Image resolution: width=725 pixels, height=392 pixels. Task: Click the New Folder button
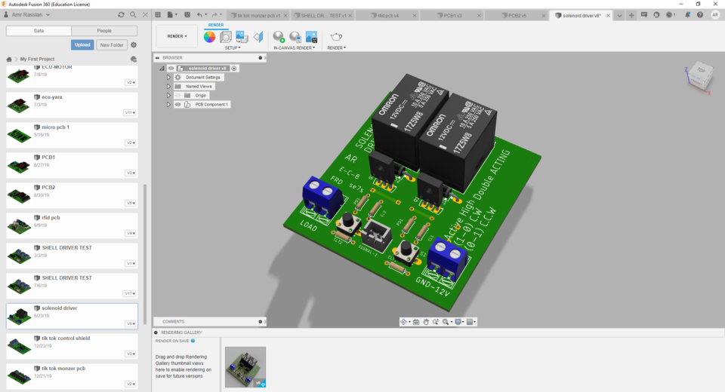112,44
